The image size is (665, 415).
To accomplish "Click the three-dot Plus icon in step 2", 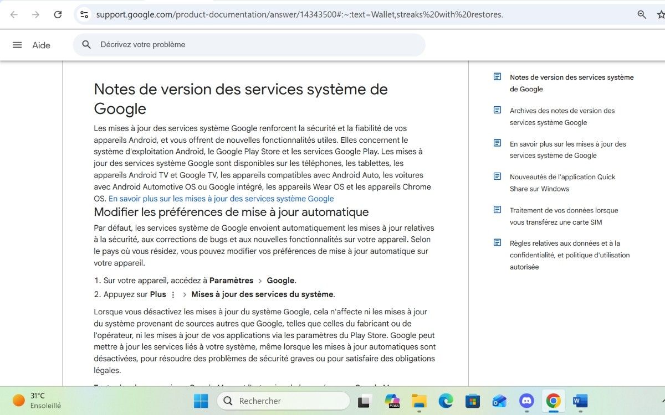I will click(x=173, y=295).
